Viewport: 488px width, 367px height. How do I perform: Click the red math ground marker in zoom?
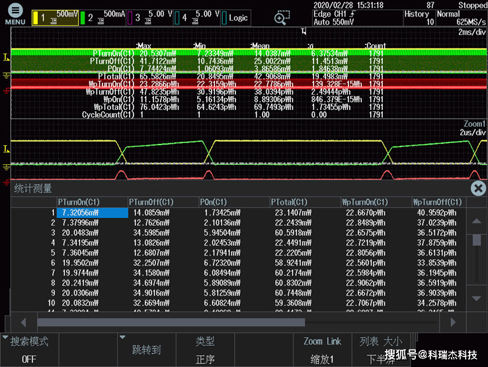click(6, 183)
